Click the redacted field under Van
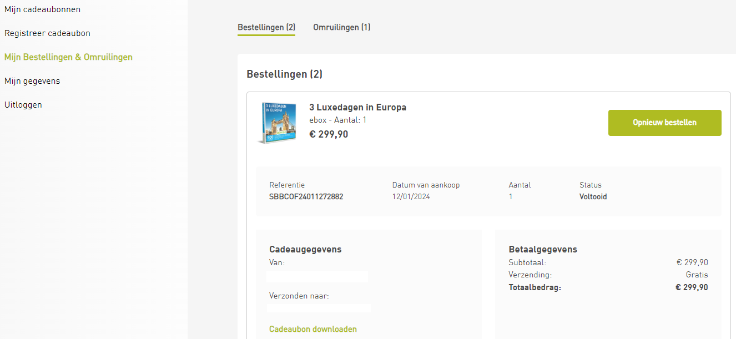Image resolution: width=736 pixels, height=339 pixels. 317,276
